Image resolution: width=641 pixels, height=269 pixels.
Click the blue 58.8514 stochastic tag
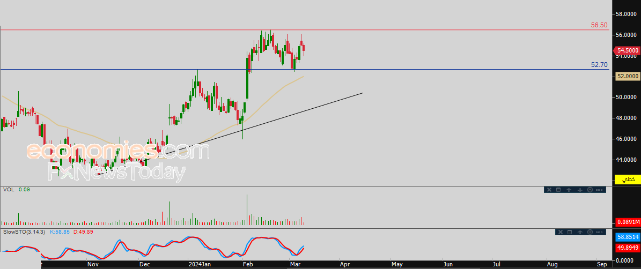coord(628,237)
